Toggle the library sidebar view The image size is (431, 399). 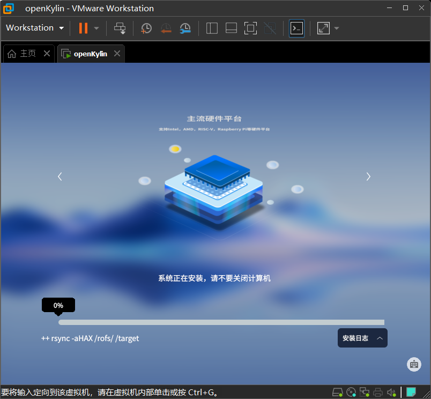212,28
